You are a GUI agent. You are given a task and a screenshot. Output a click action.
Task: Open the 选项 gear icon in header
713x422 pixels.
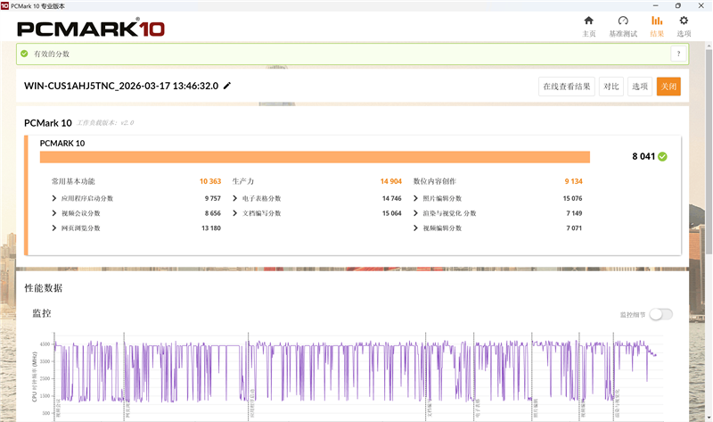[x=684, y=21]
